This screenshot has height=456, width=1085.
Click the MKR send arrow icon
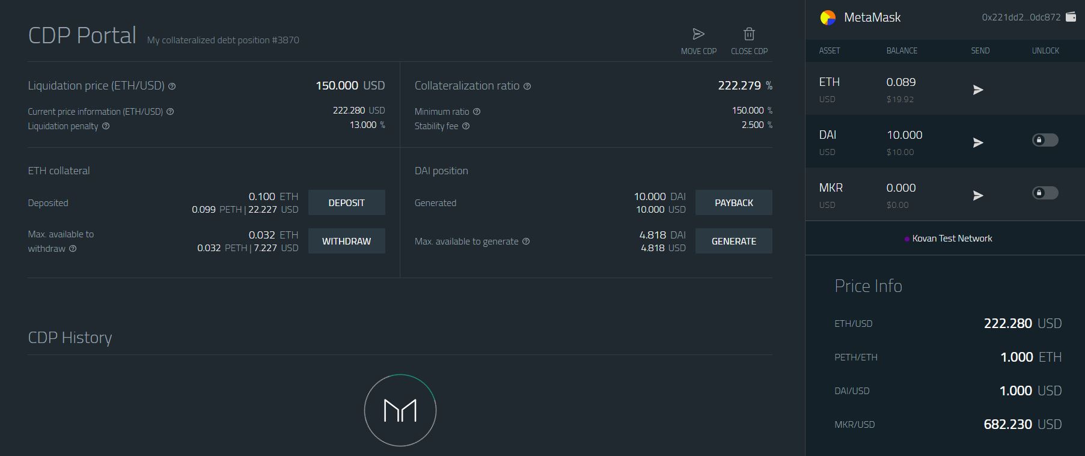pyautogui.click(x=978, y=195)
